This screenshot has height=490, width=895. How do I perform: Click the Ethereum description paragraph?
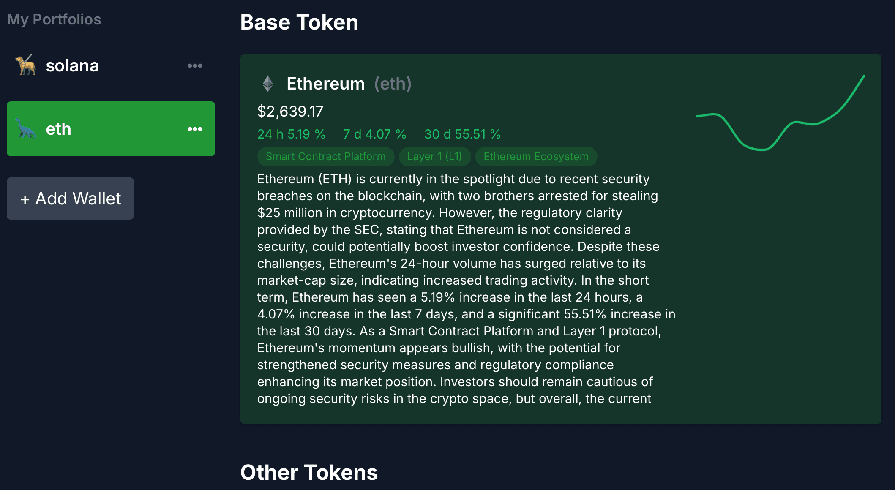466,289
